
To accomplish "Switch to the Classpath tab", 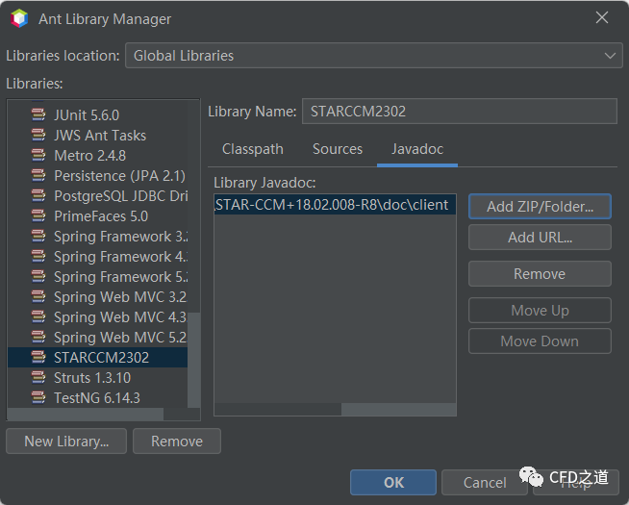I will click(253, 149).
